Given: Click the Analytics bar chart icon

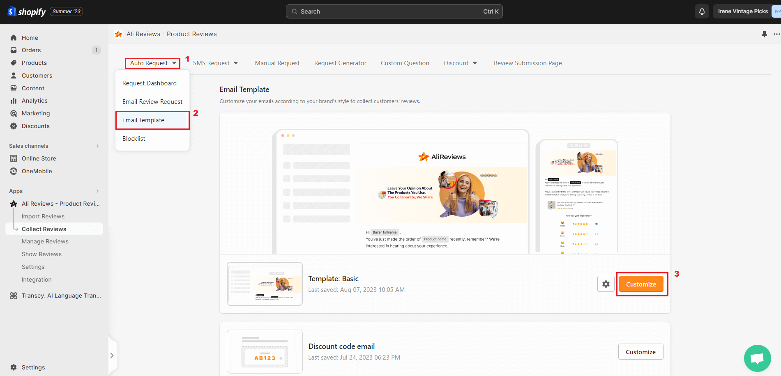Looking at the screenshot, I should [x=14, y=101].
